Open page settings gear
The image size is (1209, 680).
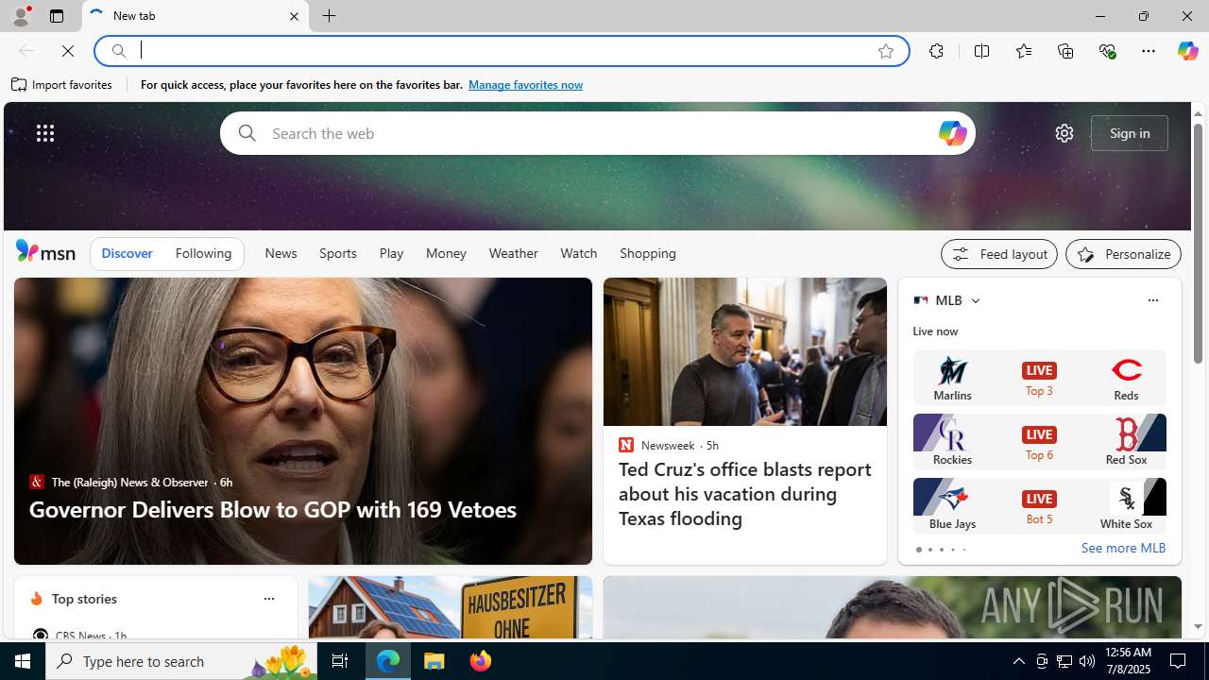pyautogui.click(x=1064, y=133)
